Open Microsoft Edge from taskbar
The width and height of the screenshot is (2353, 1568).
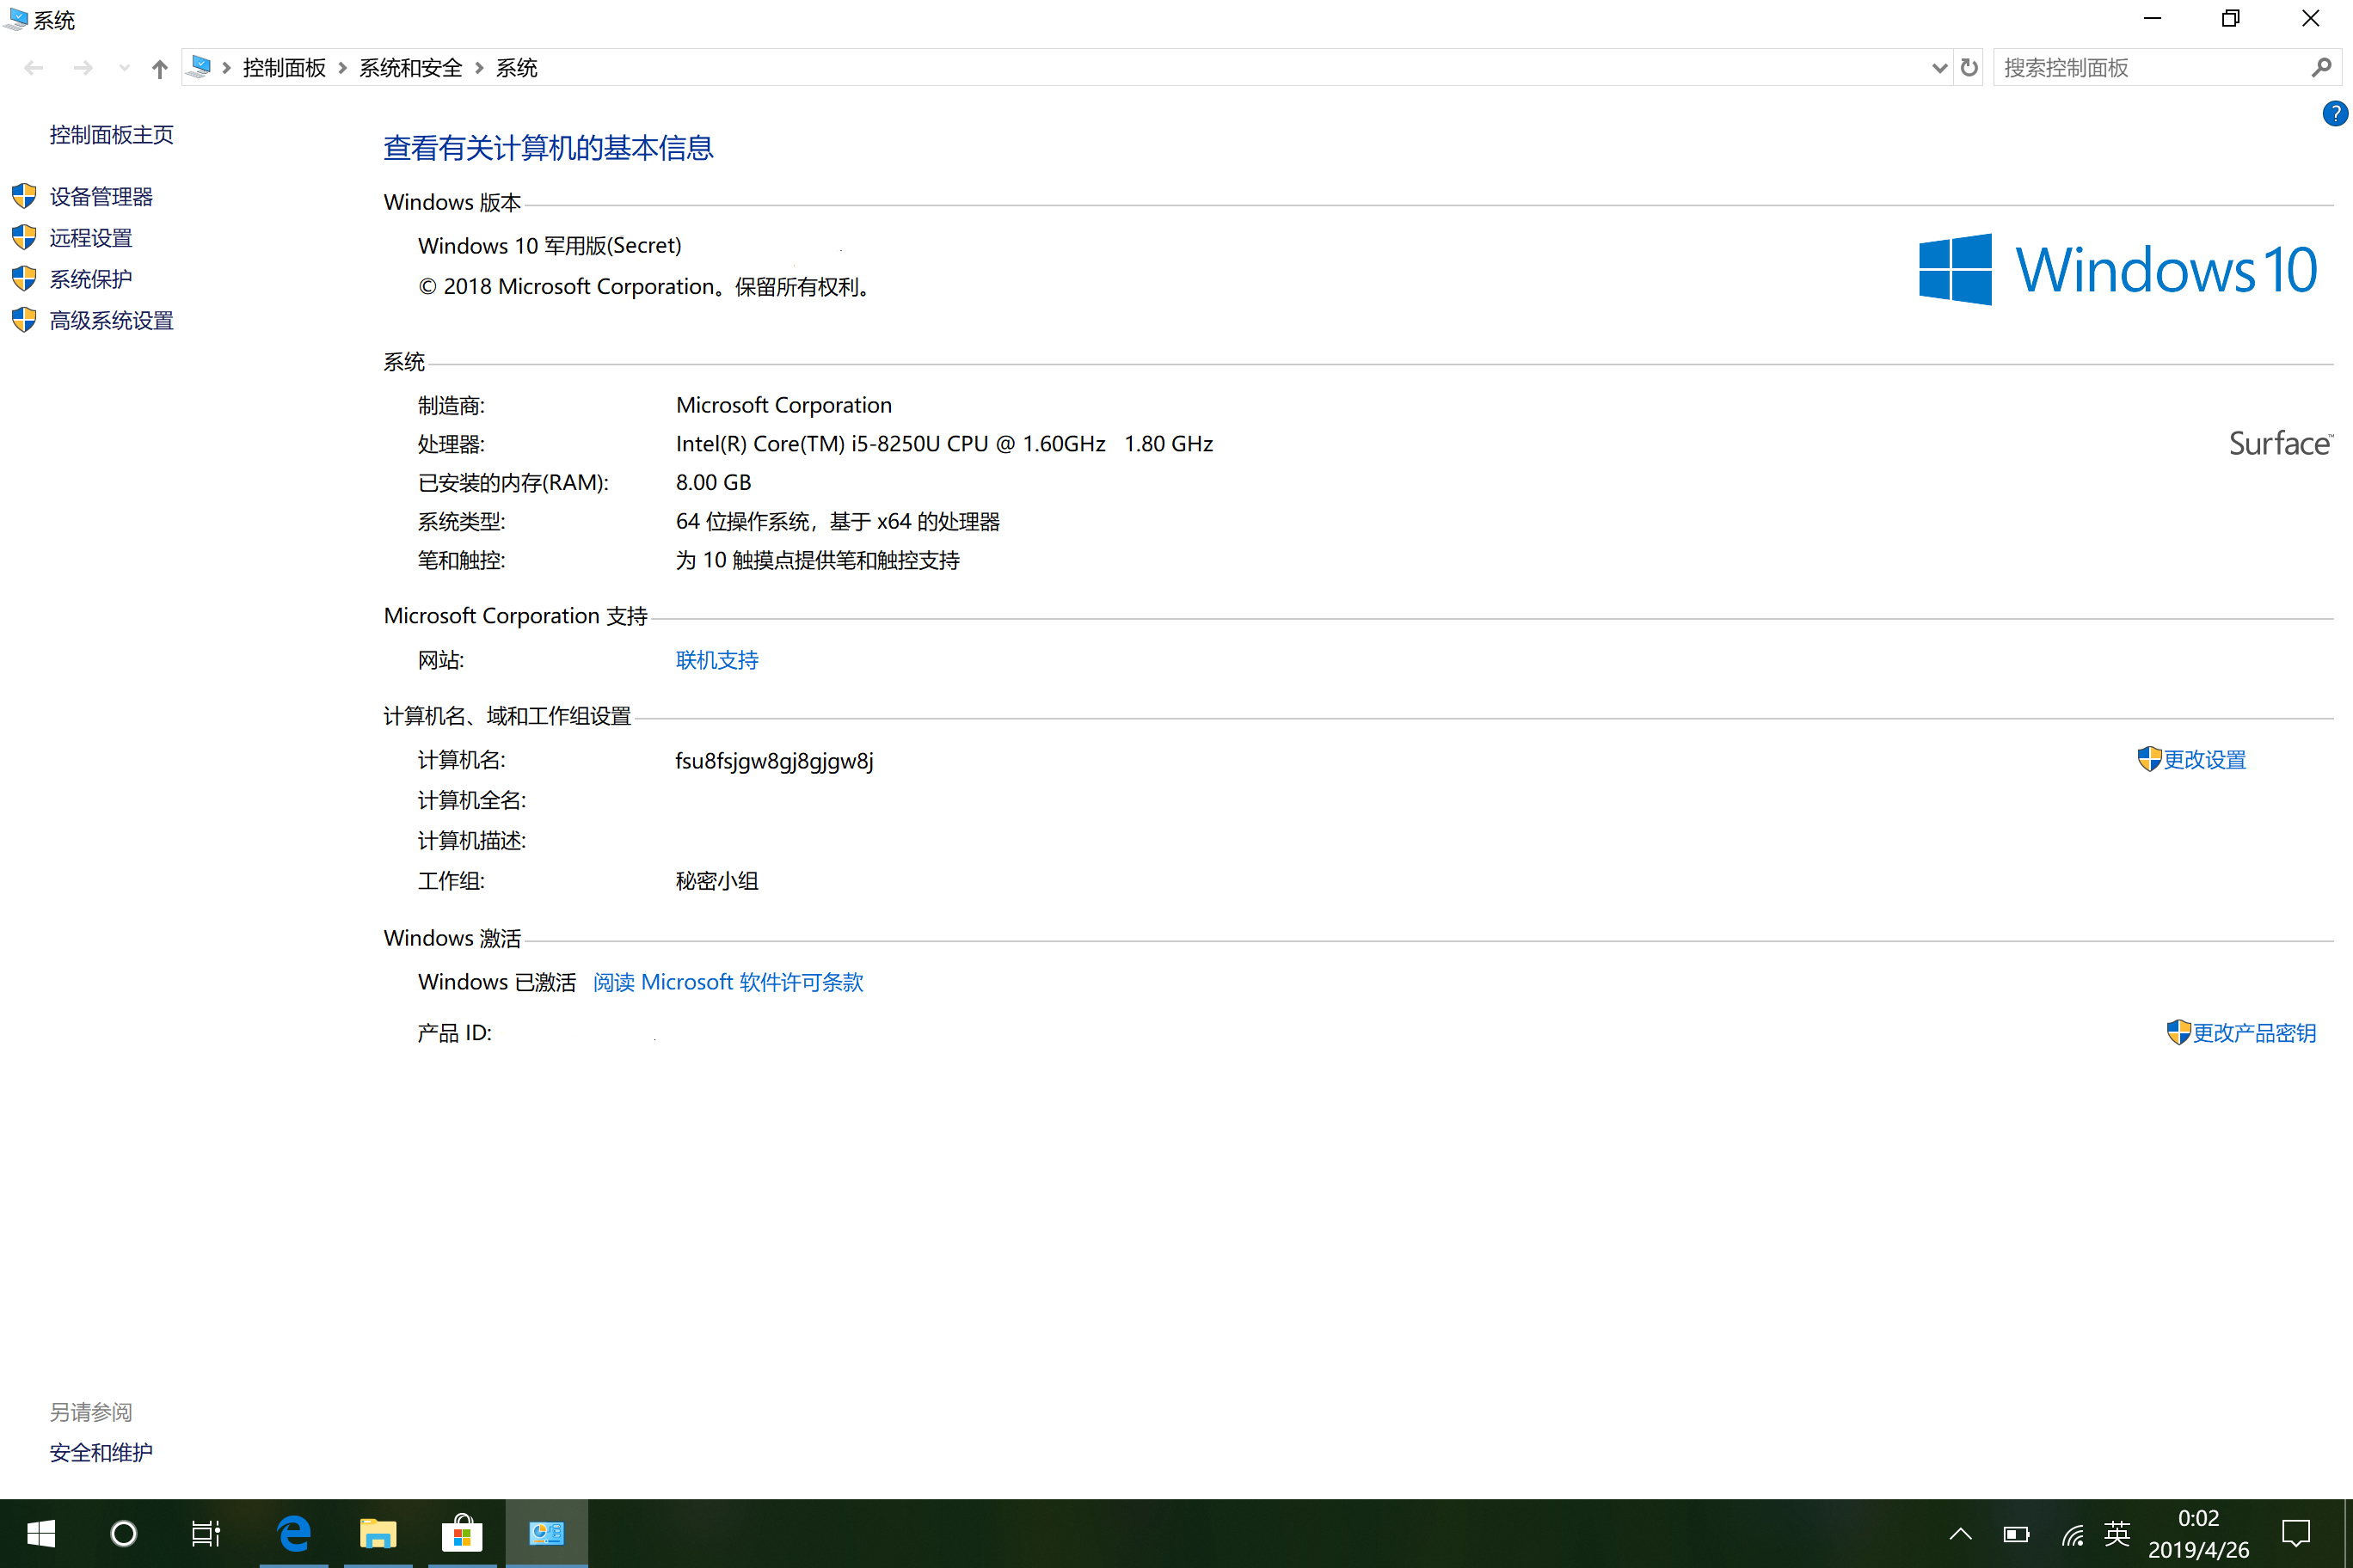293,1533
